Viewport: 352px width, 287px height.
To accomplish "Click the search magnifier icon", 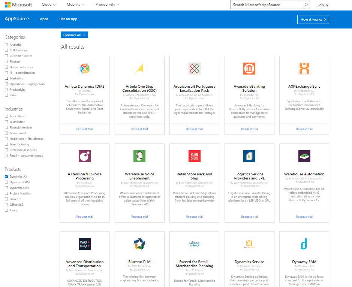I will 306,5.
